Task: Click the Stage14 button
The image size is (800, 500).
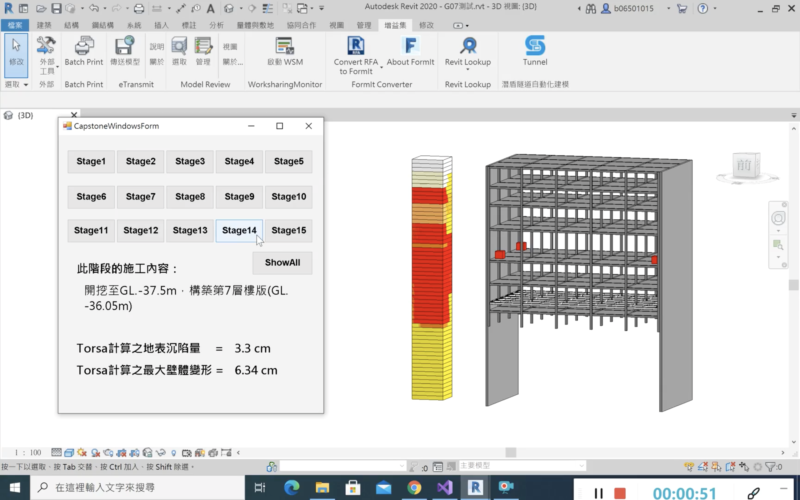Action: (239, 231)
